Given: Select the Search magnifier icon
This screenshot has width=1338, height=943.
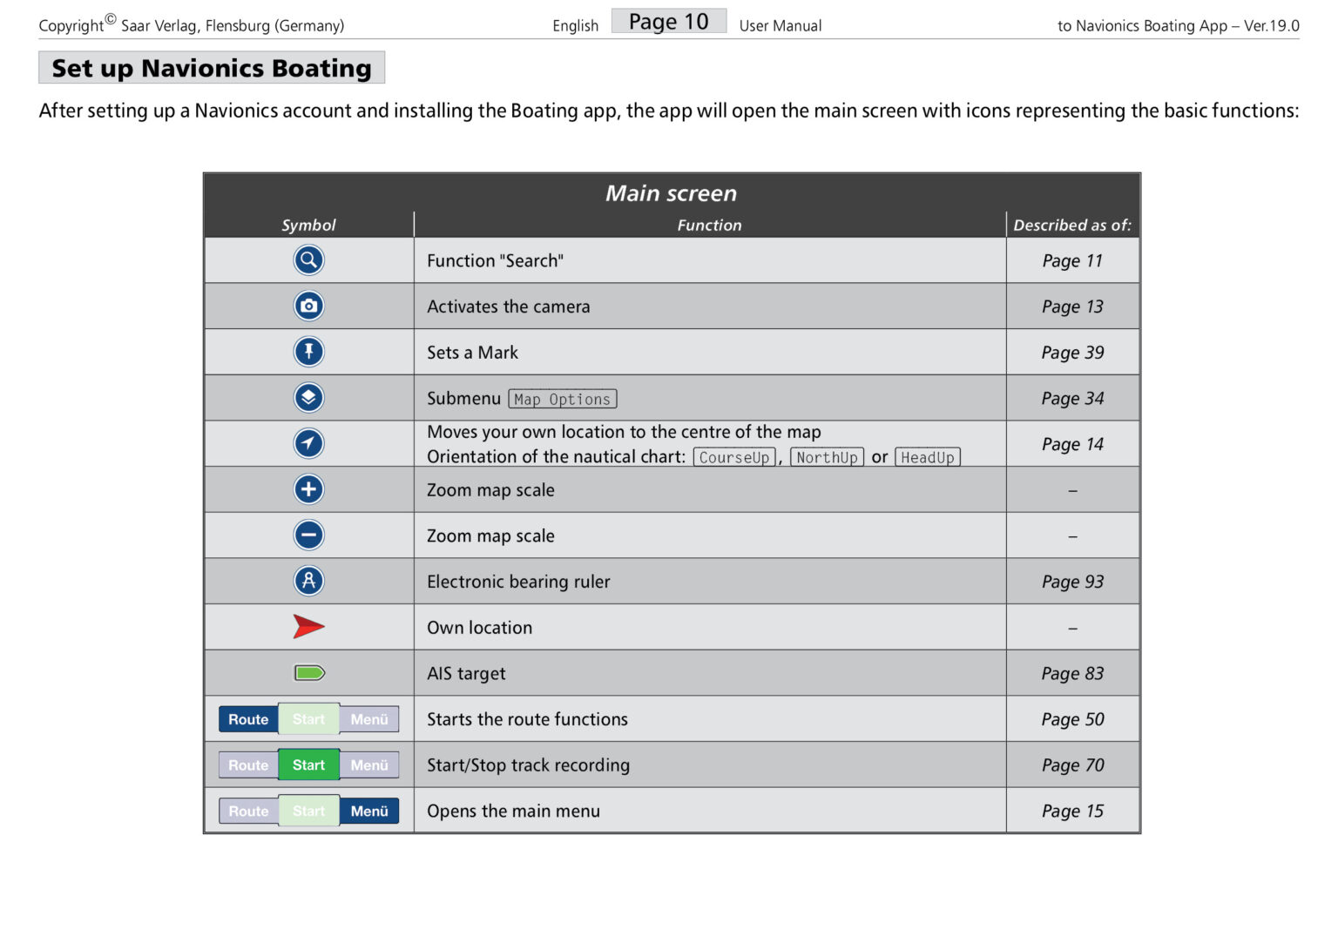Looking at the screenshot, I should point(308,260).
